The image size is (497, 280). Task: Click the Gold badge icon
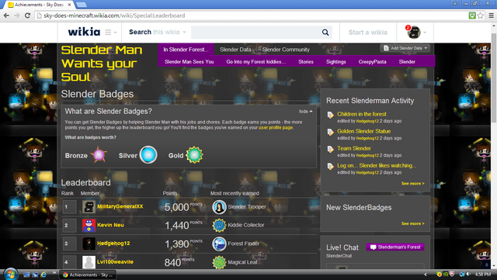point(194,155)
